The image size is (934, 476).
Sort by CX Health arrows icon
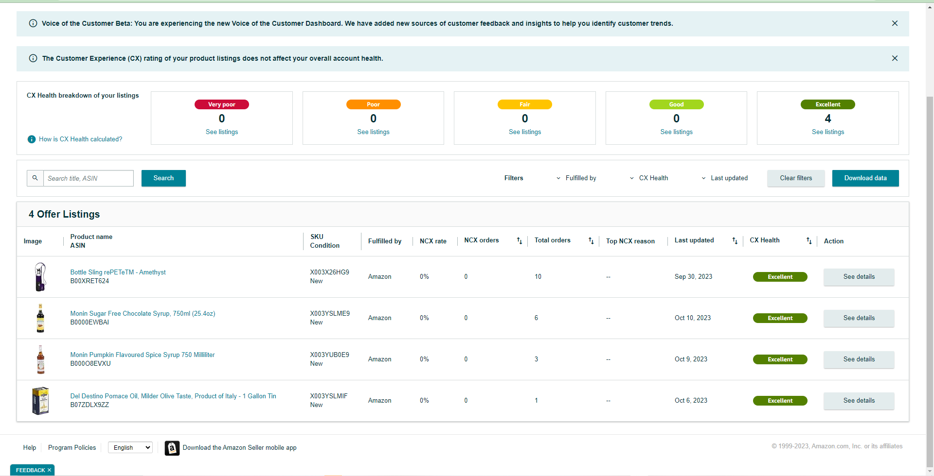(809, 241)
